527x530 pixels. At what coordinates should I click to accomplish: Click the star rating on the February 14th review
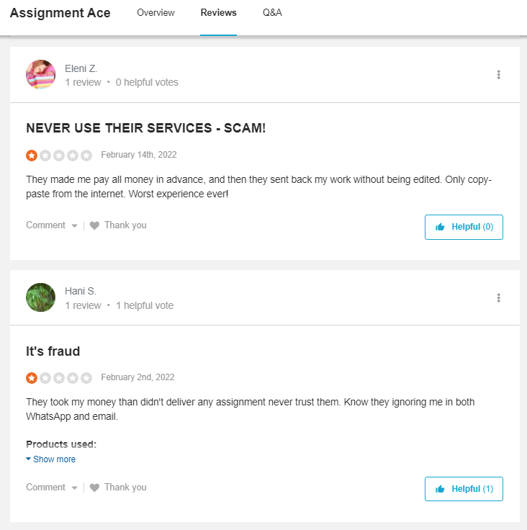59,156
